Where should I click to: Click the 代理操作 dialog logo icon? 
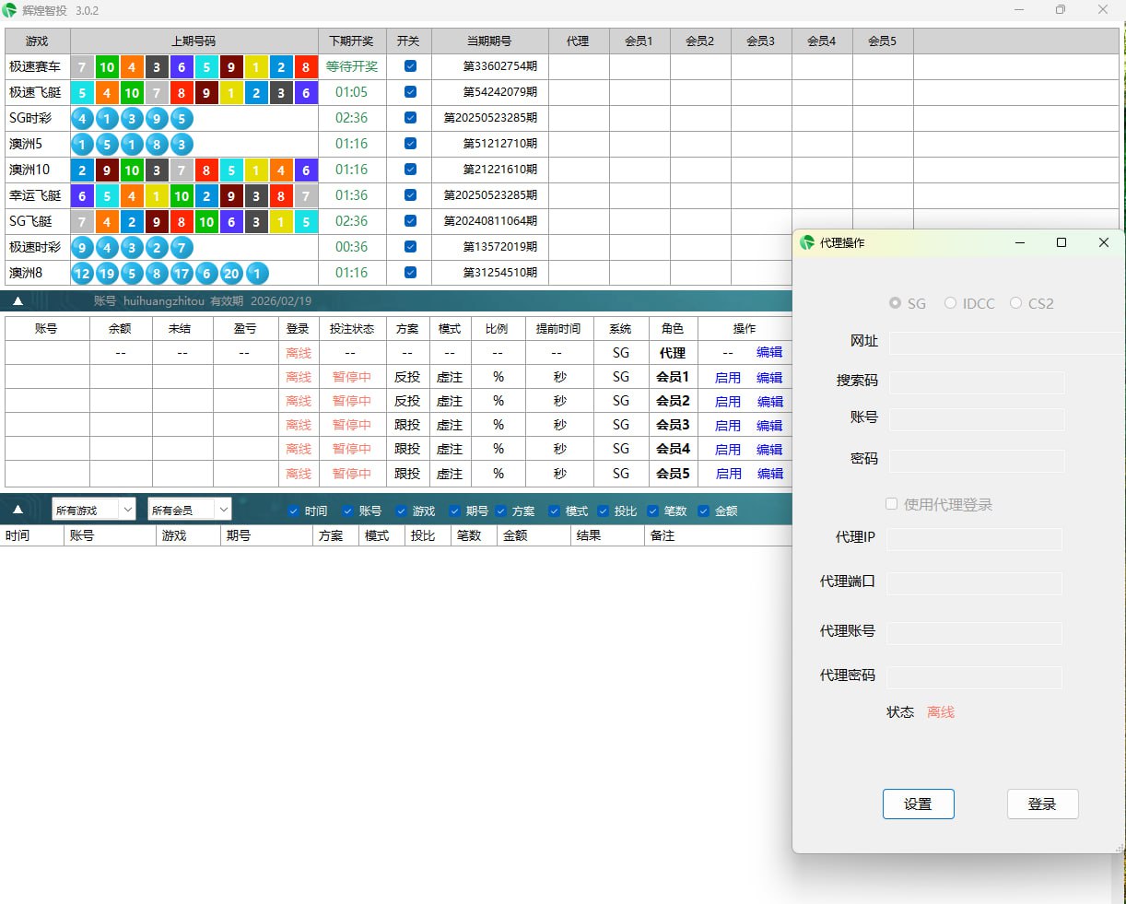[x=808, y=242]
